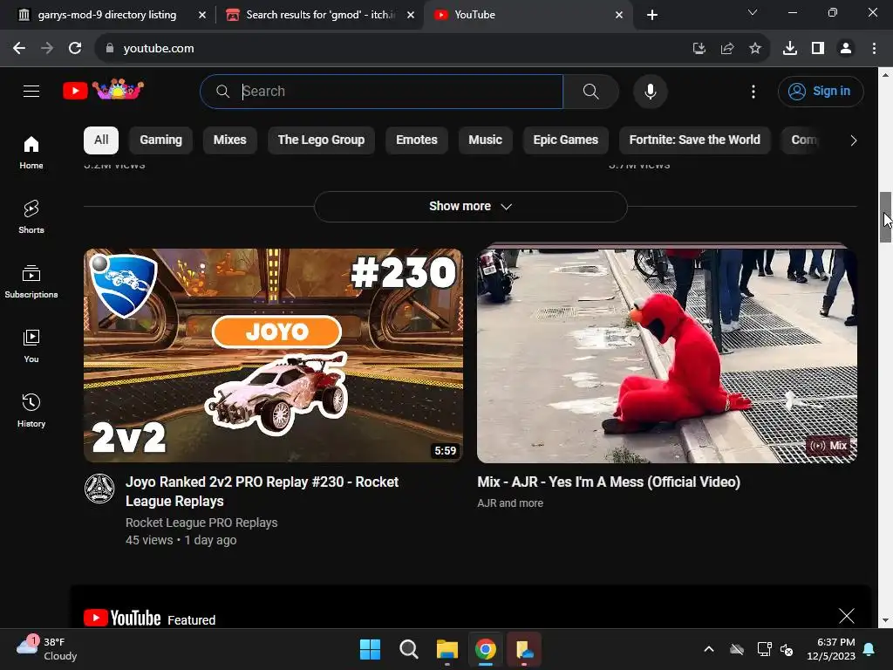The height and width of the screenshot is (670, 893).
Task: Show hidden system tray icons
Action: (708, 649)
